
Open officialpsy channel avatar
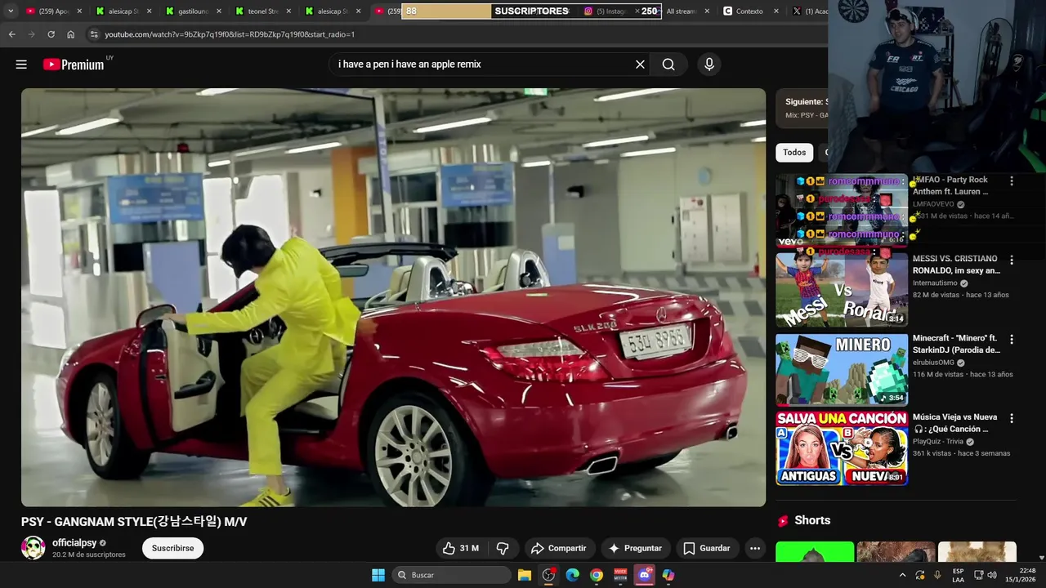pyautogui.click(x=33, y=548)
